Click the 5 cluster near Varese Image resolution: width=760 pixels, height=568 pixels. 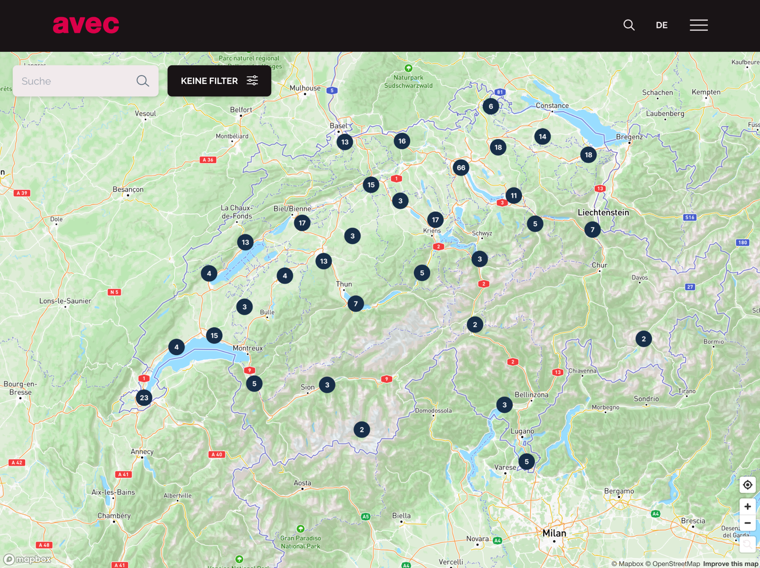[526, 462]
